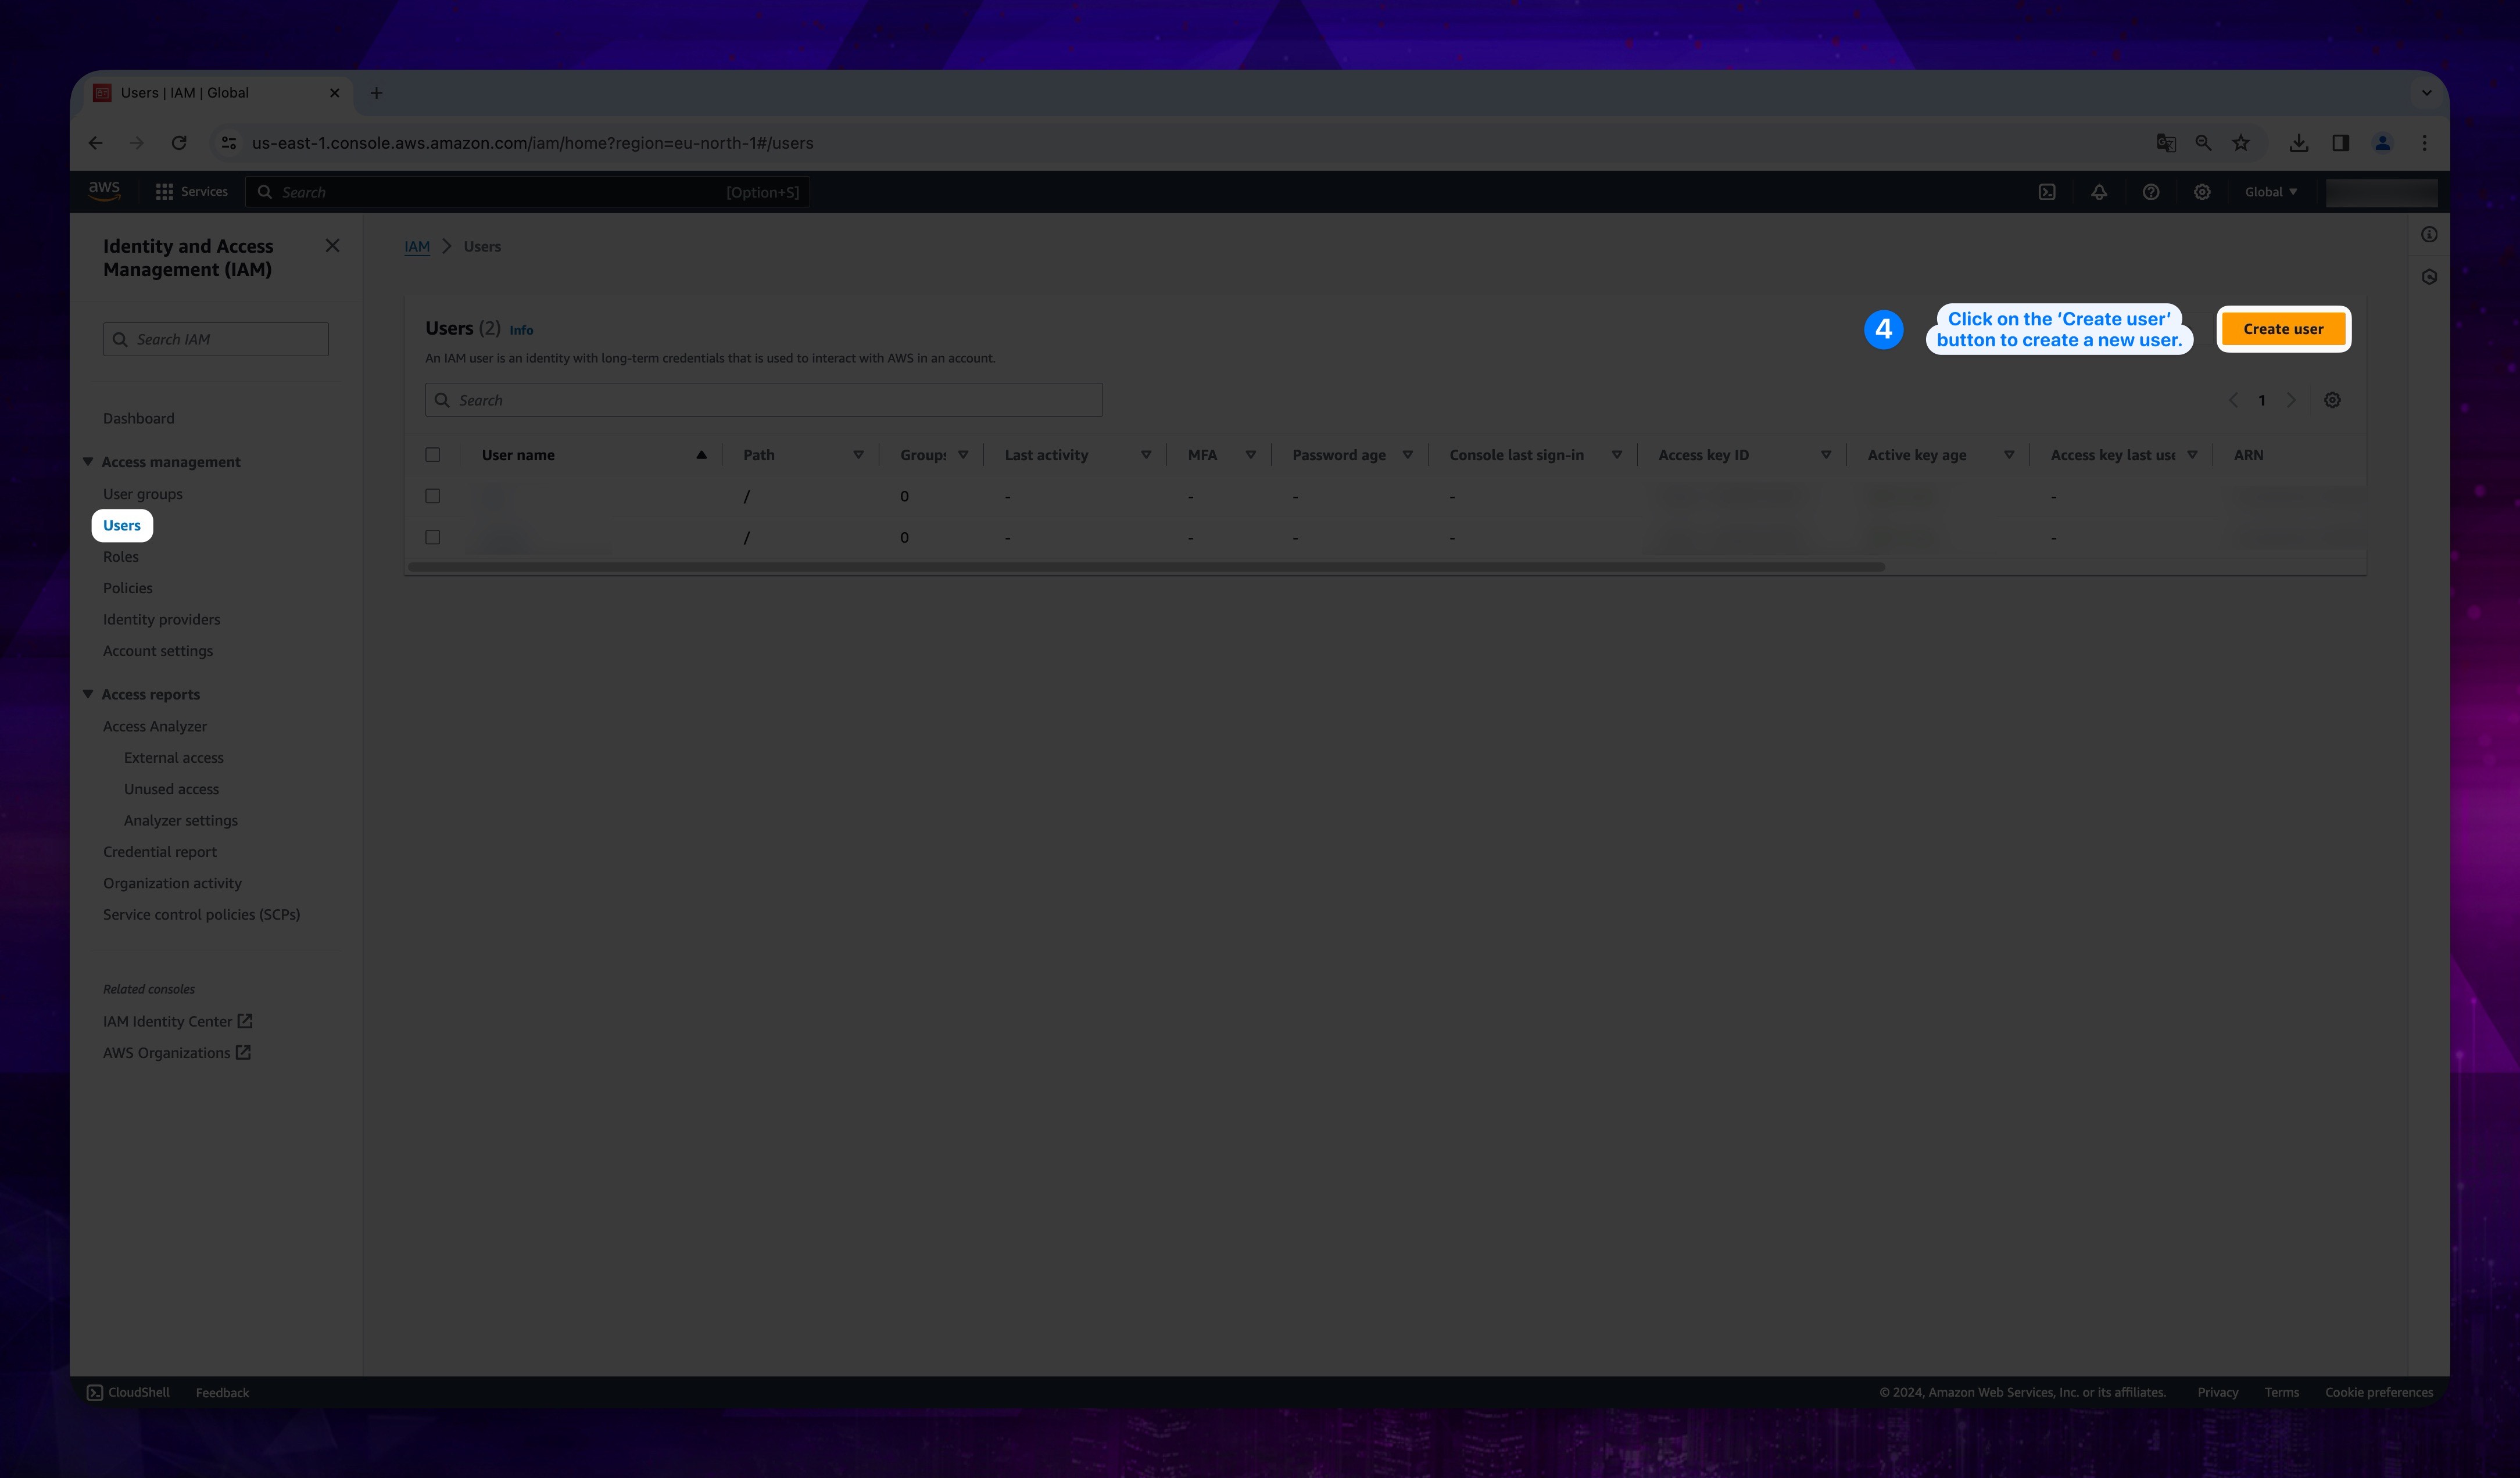The height and width of the screenshot is (1478, 2520).
Task: Go to next page of users table
Action: [2291, 400]
